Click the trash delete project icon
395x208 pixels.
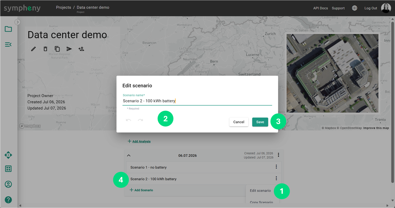(45, 49)
